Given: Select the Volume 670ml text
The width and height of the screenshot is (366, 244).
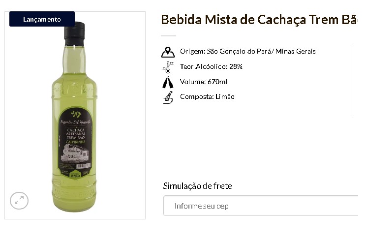Looking at the screenshot, I should pyautogui.click(x=203, y=82).
